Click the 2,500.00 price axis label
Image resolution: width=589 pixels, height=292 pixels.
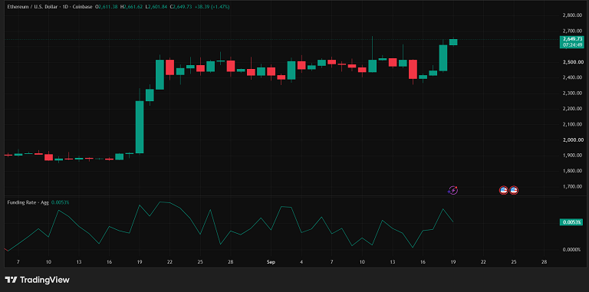pyautogui.click(x=572, y=62)
